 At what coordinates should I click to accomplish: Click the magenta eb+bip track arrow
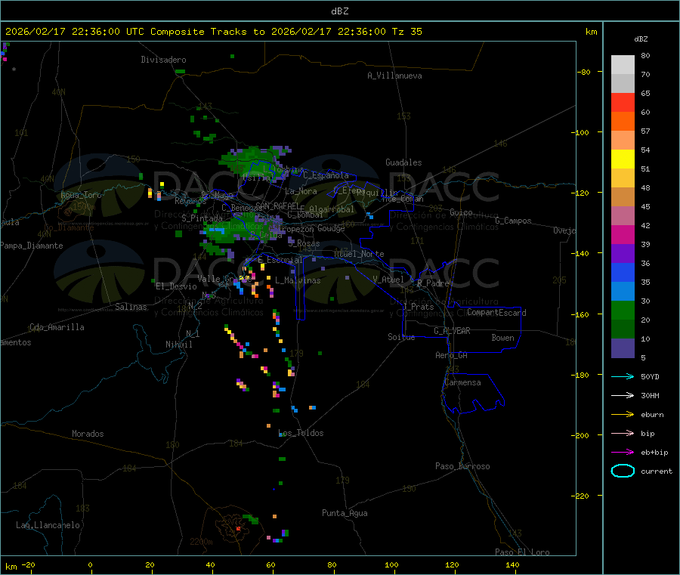point(623,452)
